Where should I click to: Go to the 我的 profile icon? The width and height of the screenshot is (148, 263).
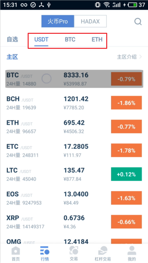pyautogui.click(x=132, y=251)
